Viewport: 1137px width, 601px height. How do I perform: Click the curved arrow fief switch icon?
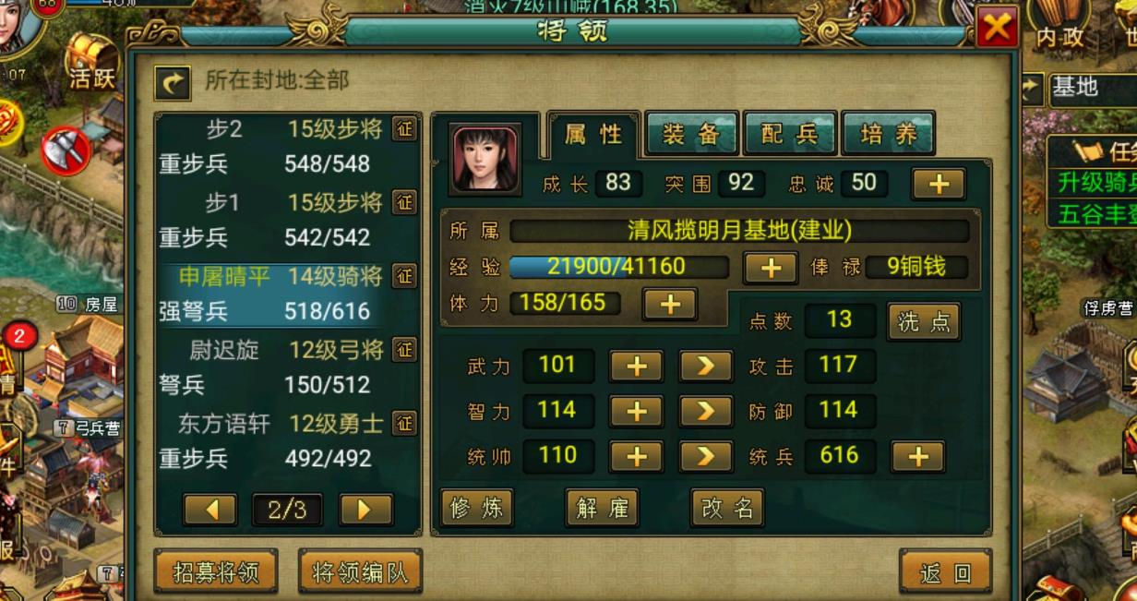[172, 81]
